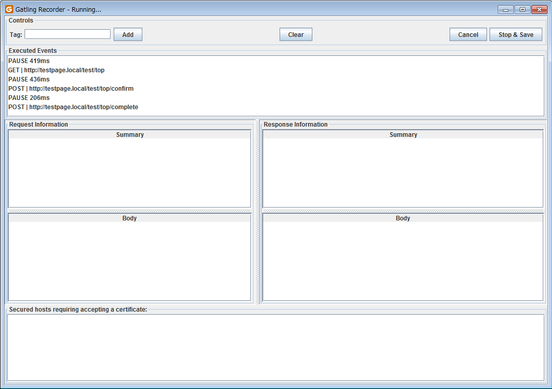Close the Gatling Recorder window
552x389 pixels.
(x=539, y=10)
